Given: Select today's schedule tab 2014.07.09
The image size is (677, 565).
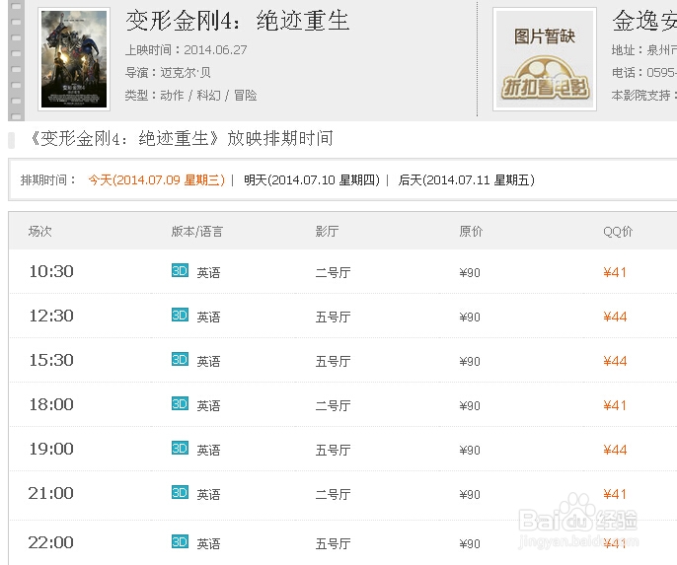Looking at the screenshot, I should [156, 180].
